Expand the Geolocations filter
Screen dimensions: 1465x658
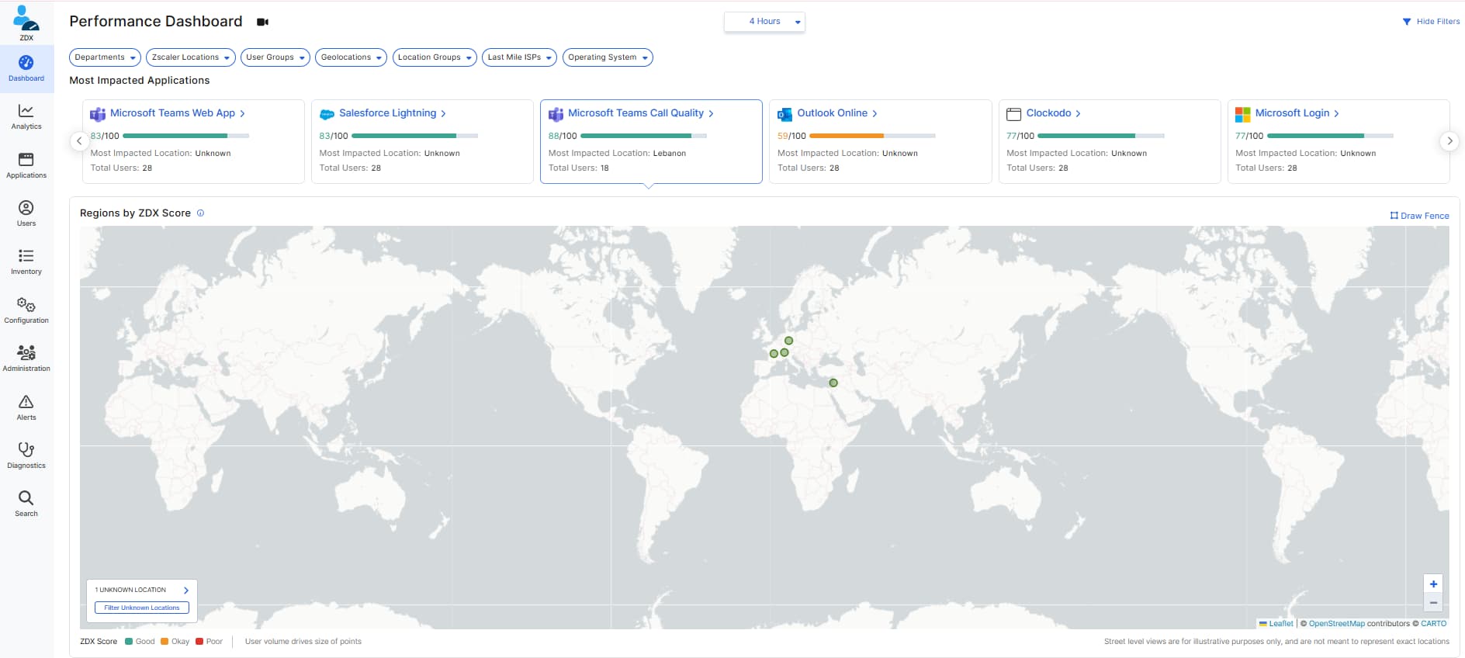tap(351, 57)
